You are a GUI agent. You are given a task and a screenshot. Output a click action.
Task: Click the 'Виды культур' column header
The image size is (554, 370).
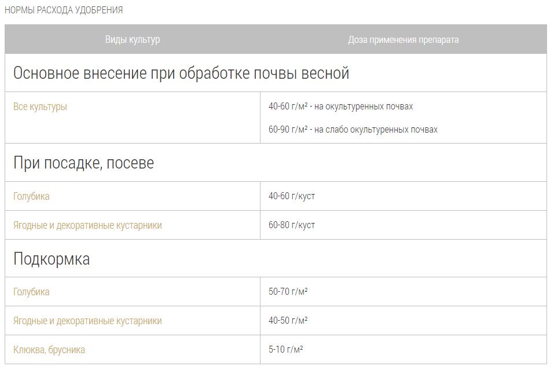tap(133, 39)
